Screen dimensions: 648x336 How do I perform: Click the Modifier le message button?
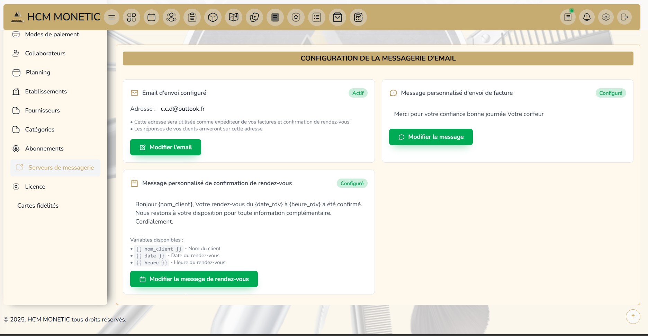[x=431, y=137]
